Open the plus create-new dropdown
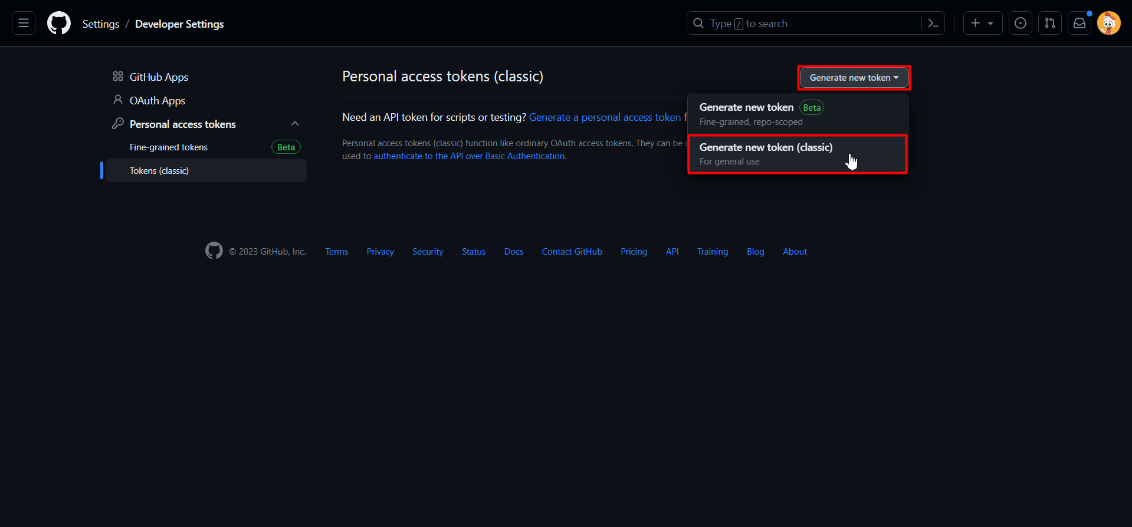Viewport: 1132px width, 527px height. click(982, 24)
